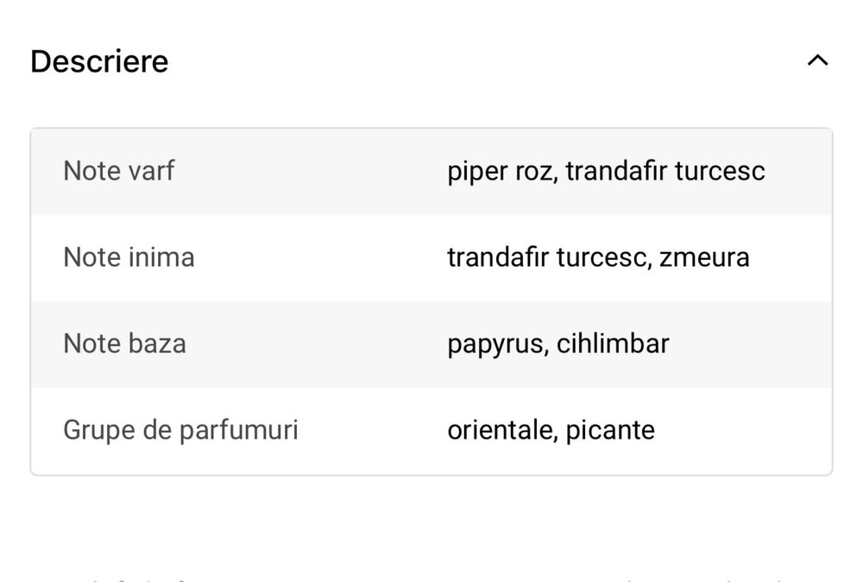Select the Note inima row label
Viewport: 863px width, 582px height.
coord(129,257)
